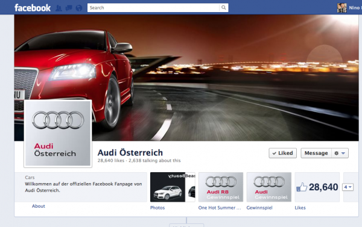
Task: Click the search magnifier icon
Action: pyautogui.click(x=223, y=8)
